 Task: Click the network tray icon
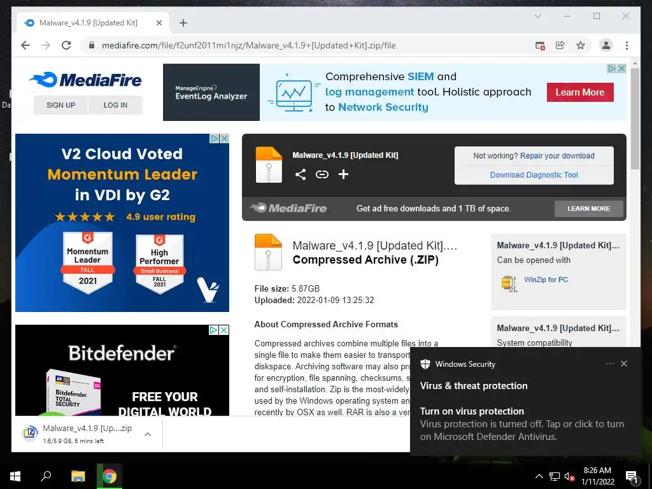(555, 476)
